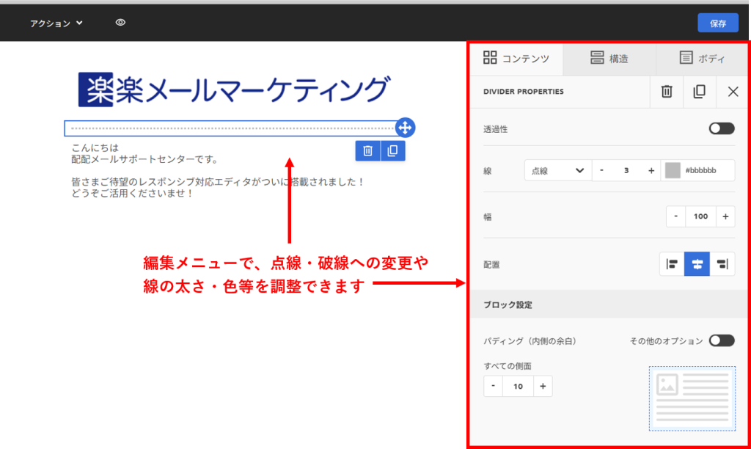Duplicate divider via properties copy icon
This screenshot has width=751, height=449.
699,92
